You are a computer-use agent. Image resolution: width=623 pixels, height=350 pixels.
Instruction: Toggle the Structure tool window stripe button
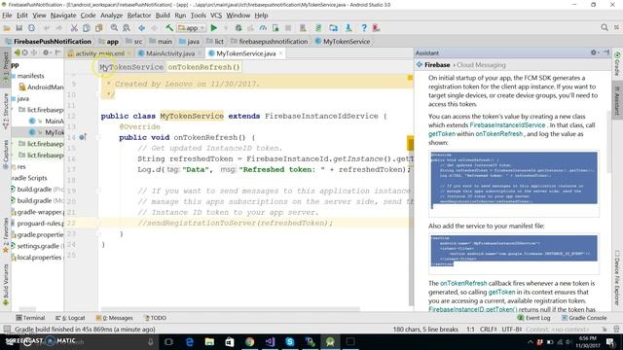coord(6,111)
